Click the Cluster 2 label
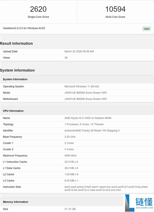The width and height of the screenshot is (154, 212). tap(8, 149)
